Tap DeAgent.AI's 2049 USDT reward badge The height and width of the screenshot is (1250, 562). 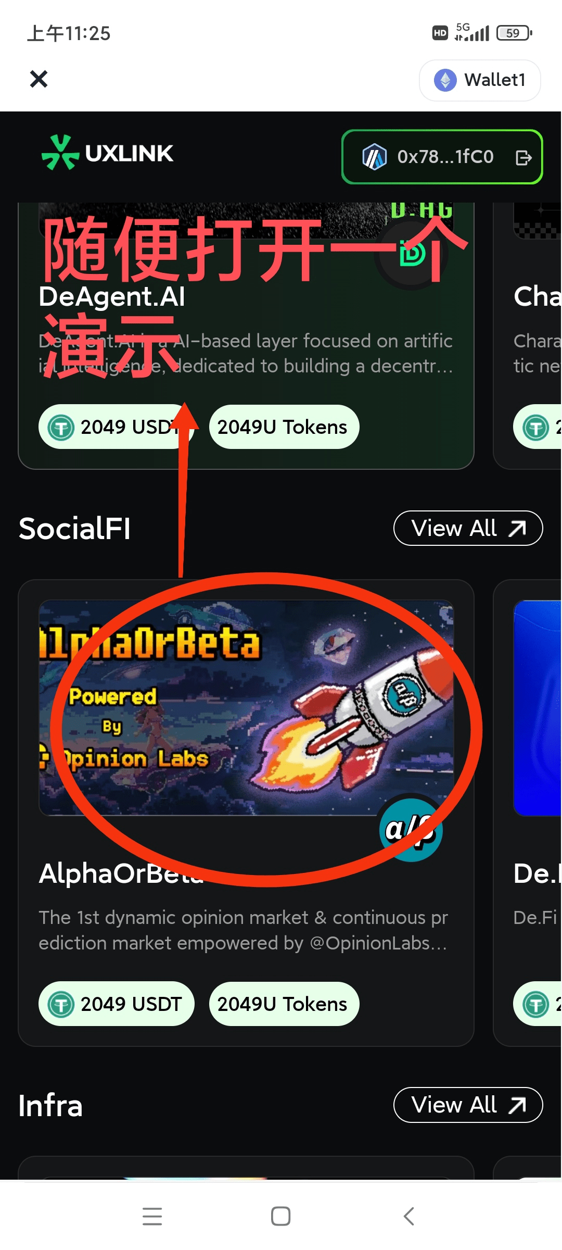click(117, 427)
